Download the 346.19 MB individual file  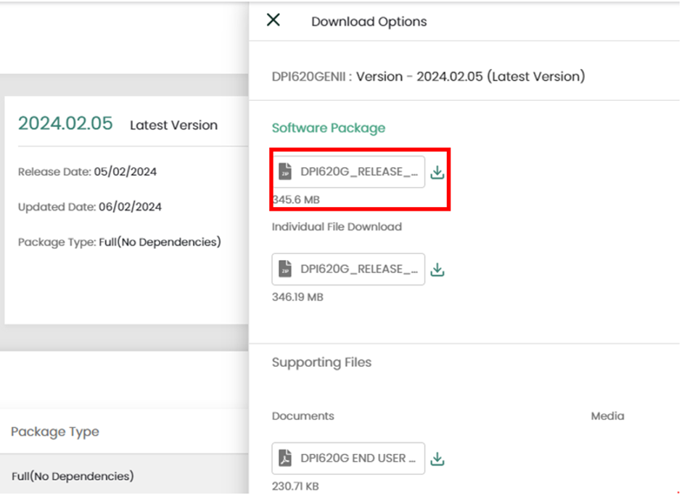click(x=437, y=269)
